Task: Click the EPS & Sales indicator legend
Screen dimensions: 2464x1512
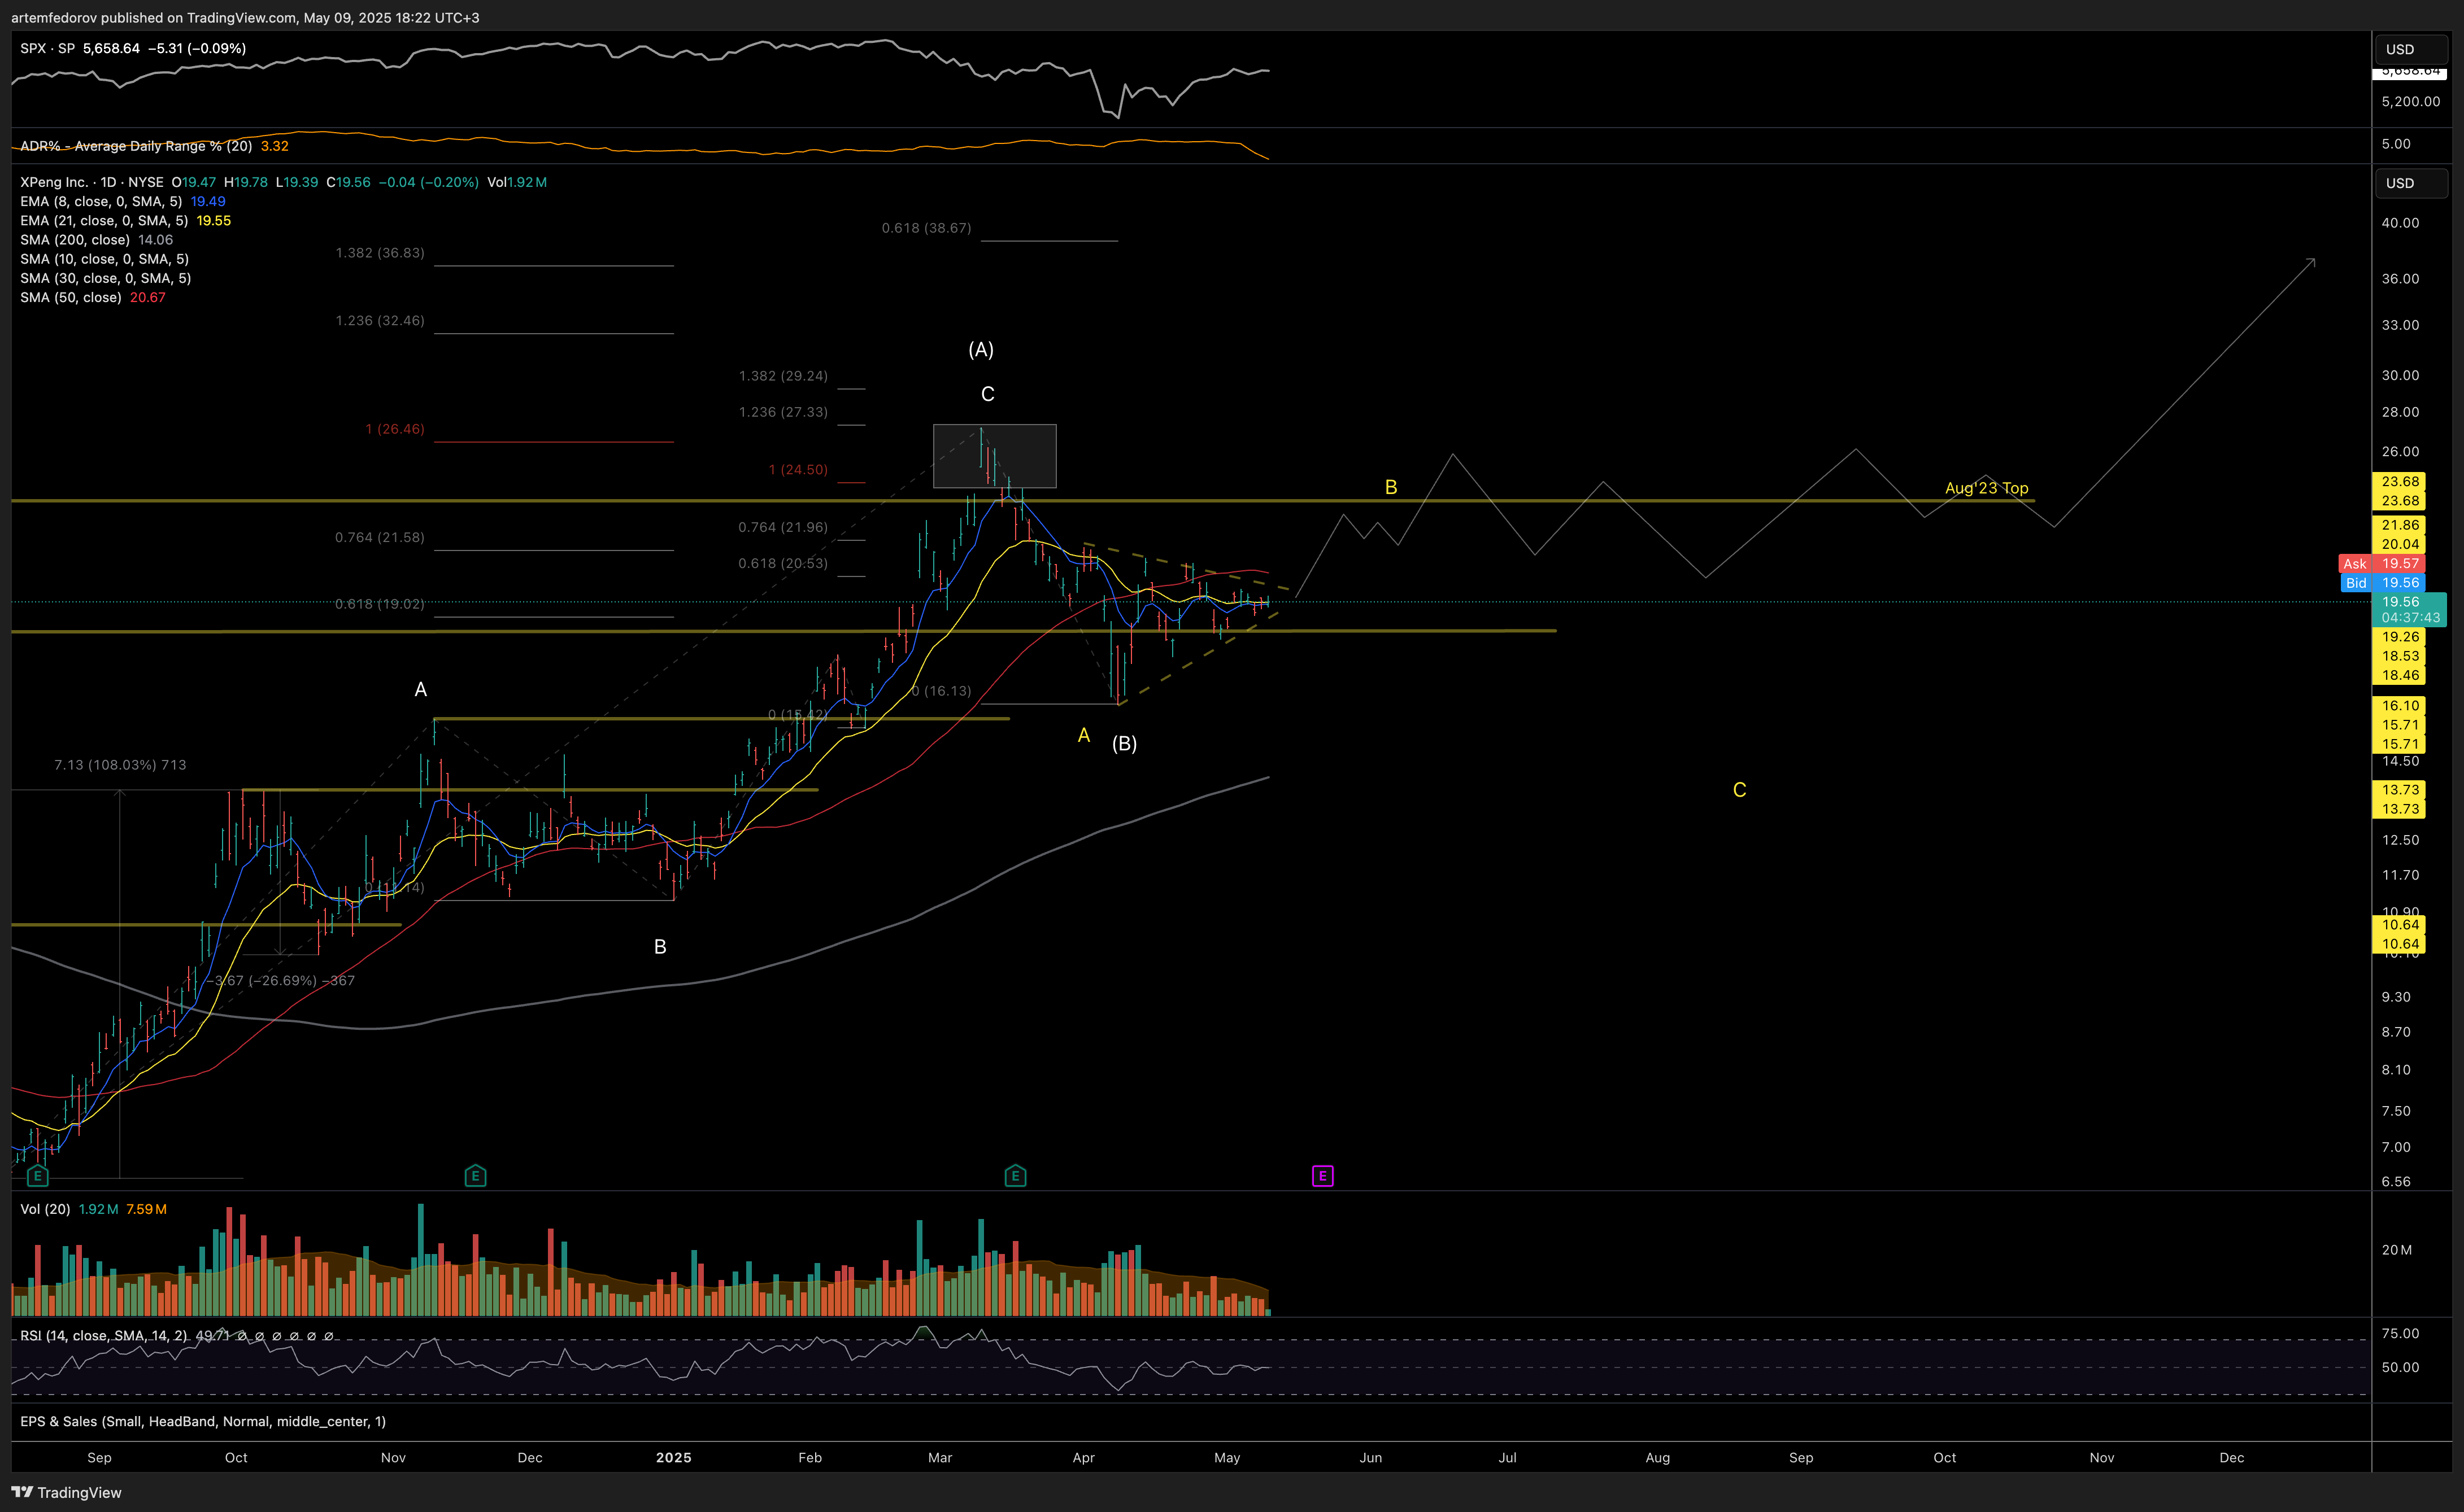Action: pyautogui.click(x=203, y=1421)
